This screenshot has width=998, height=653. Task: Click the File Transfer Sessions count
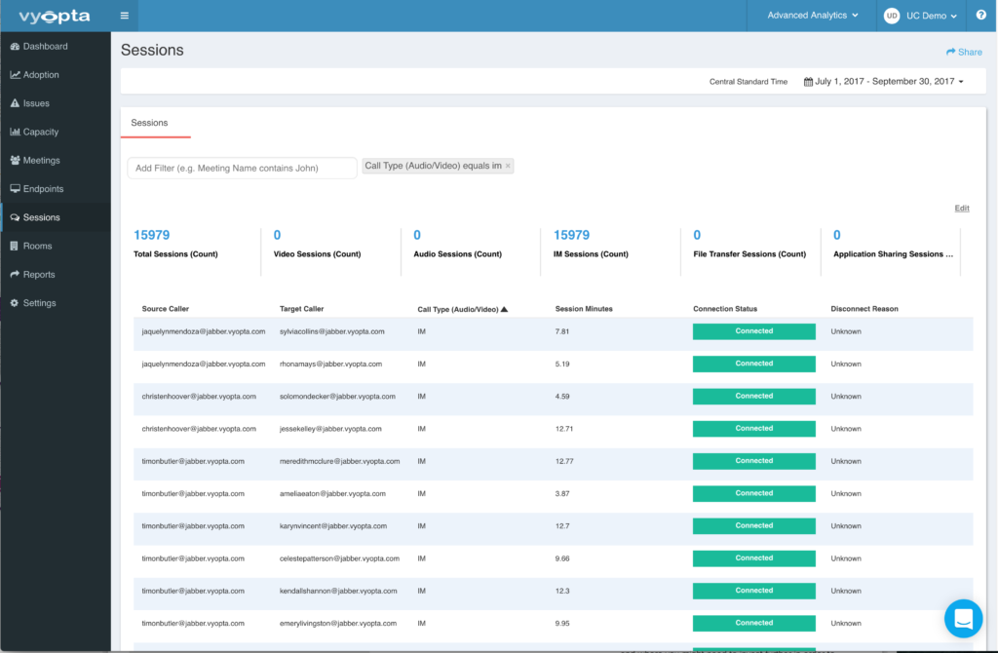point(697,235)
